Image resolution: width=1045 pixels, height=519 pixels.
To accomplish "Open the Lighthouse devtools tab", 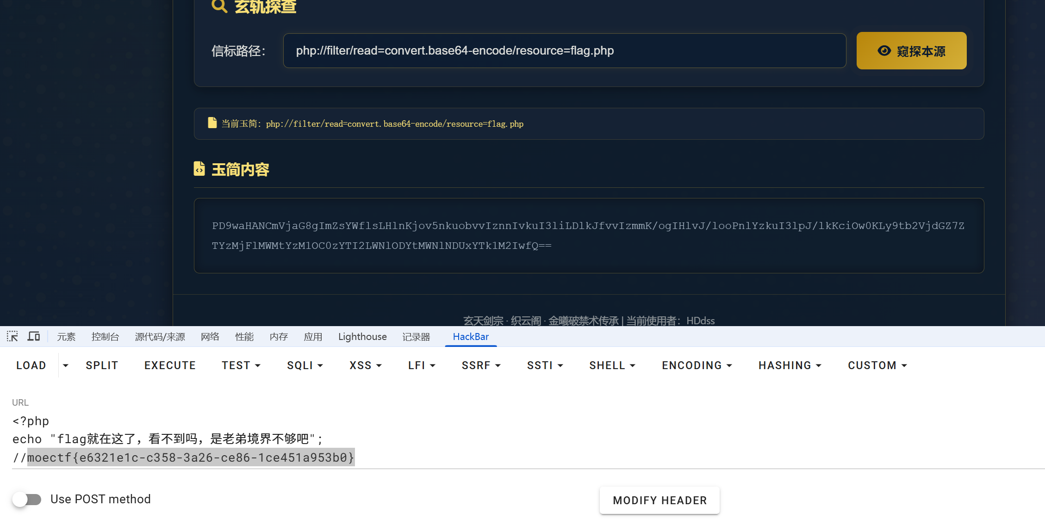I will [362, 337].
